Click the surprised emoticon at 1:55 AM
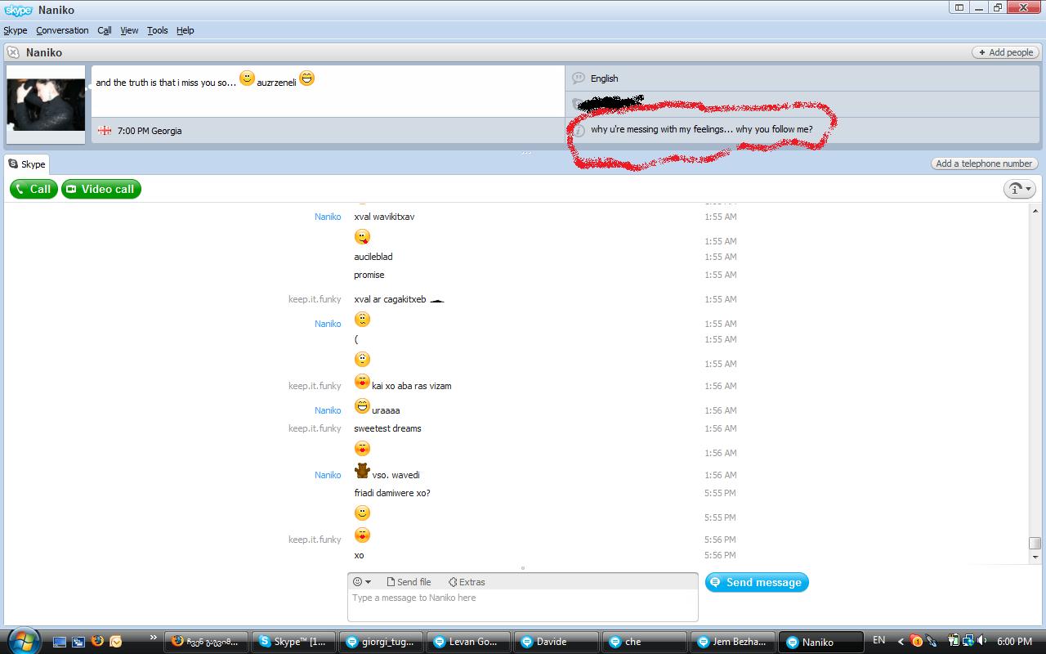 click(x=362, y=360)
